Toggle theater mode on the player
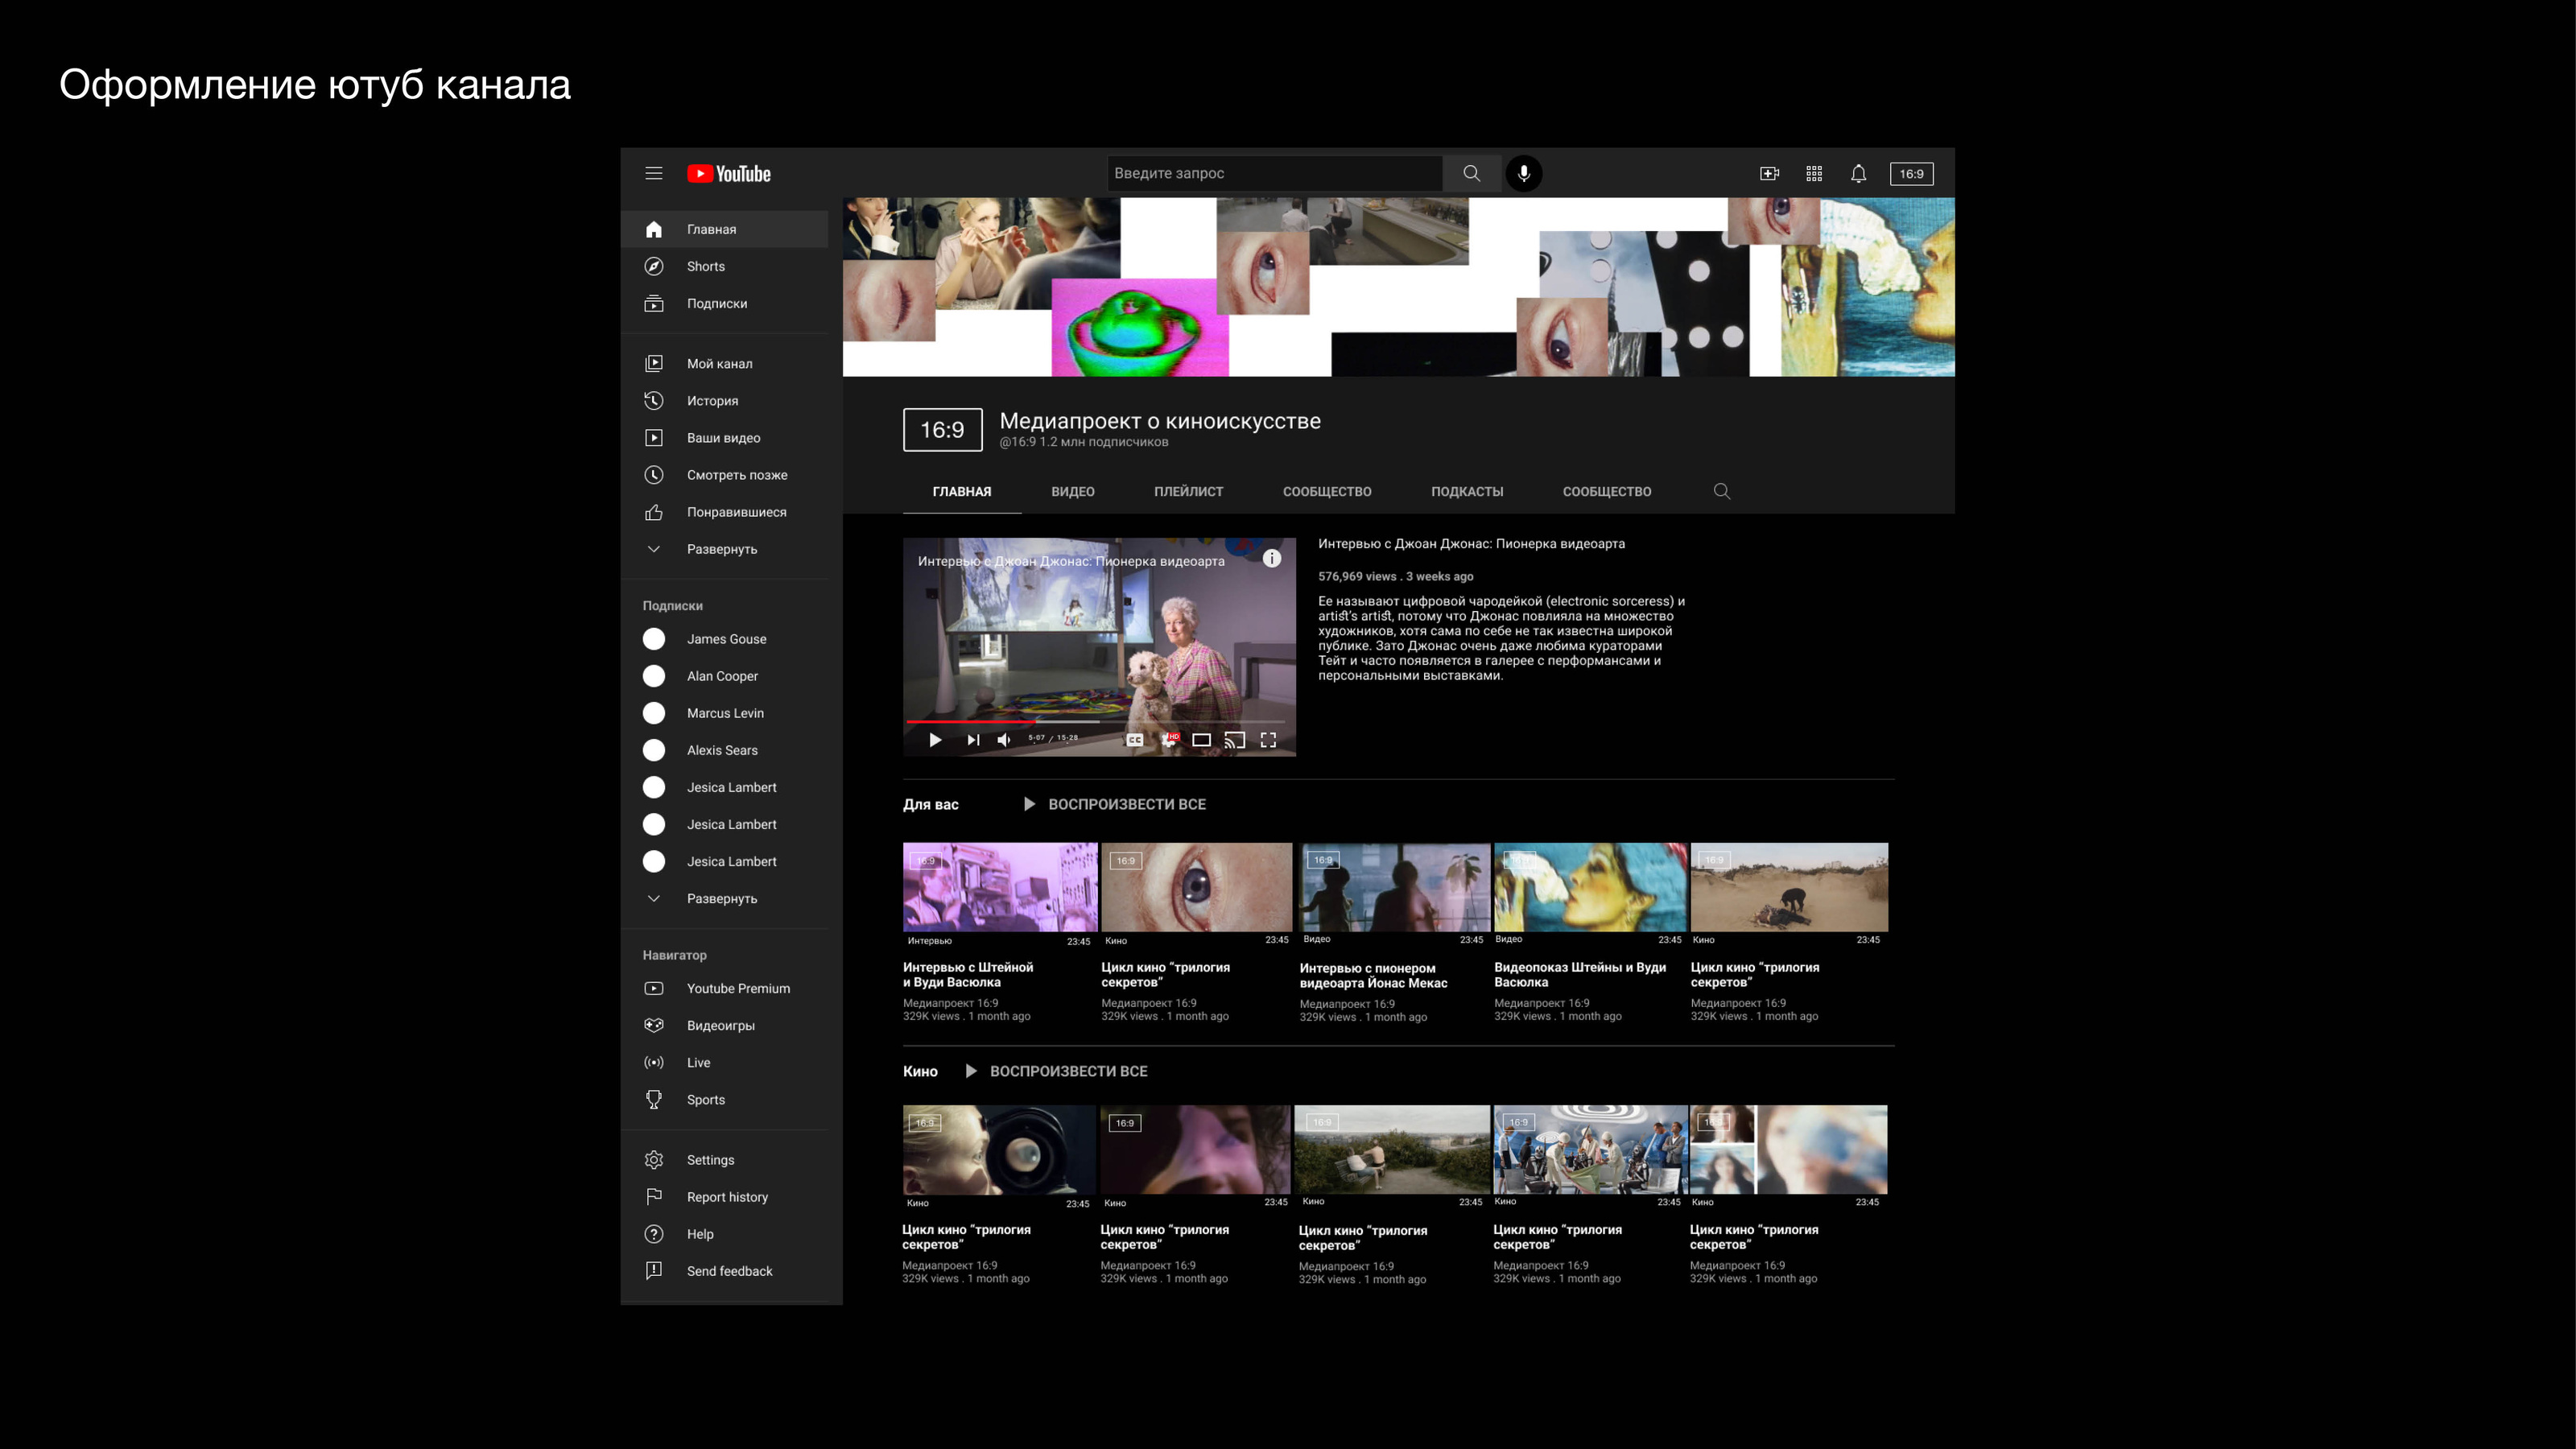2576x1449 pixels. [1202, 740]
